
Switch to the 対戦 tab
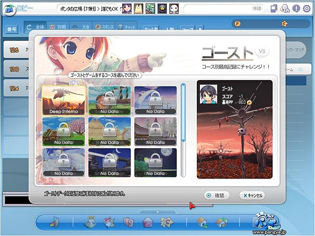click(58, 27)
